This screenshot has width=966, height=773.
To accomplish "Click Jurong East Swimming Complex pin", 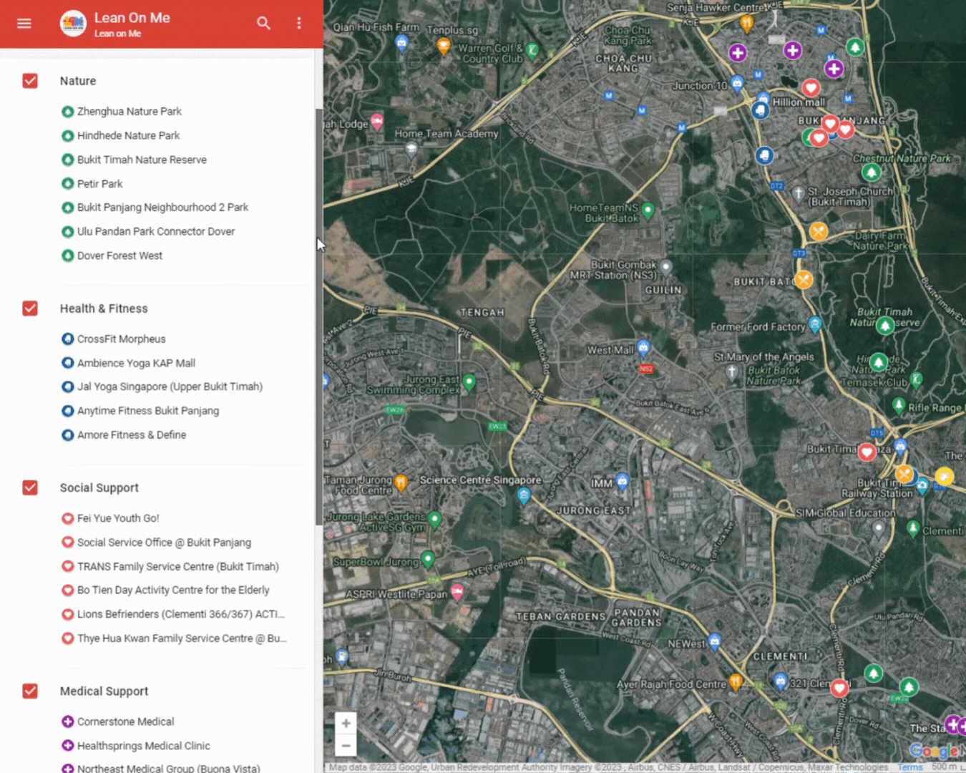I will tap(469, 383).
